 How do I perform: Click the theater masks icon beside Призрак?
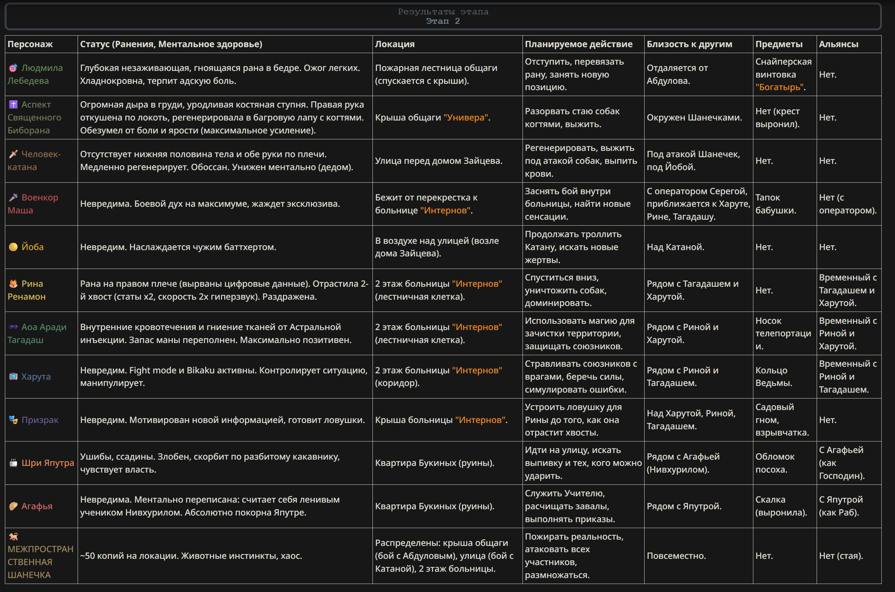[x=13, y=420]
